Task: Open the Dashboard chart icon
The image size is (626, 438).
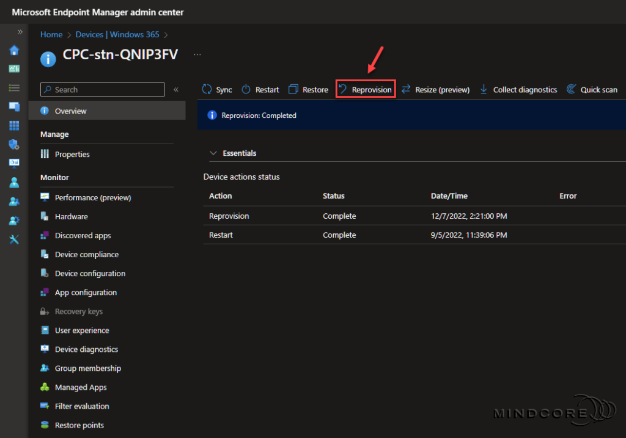Action: click(x=13, y=69)
